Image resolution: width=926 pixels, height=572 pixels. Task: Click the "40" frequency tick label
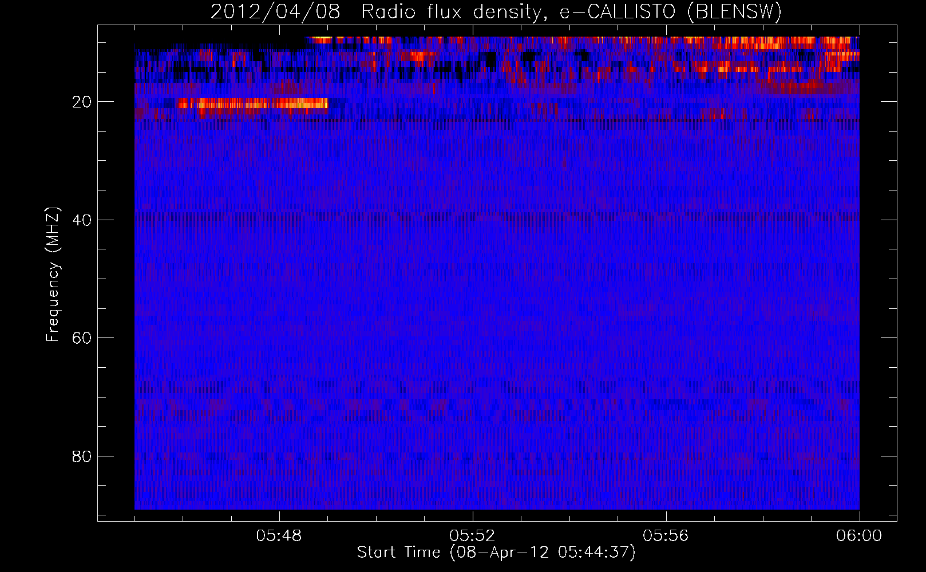pos(82,220)
